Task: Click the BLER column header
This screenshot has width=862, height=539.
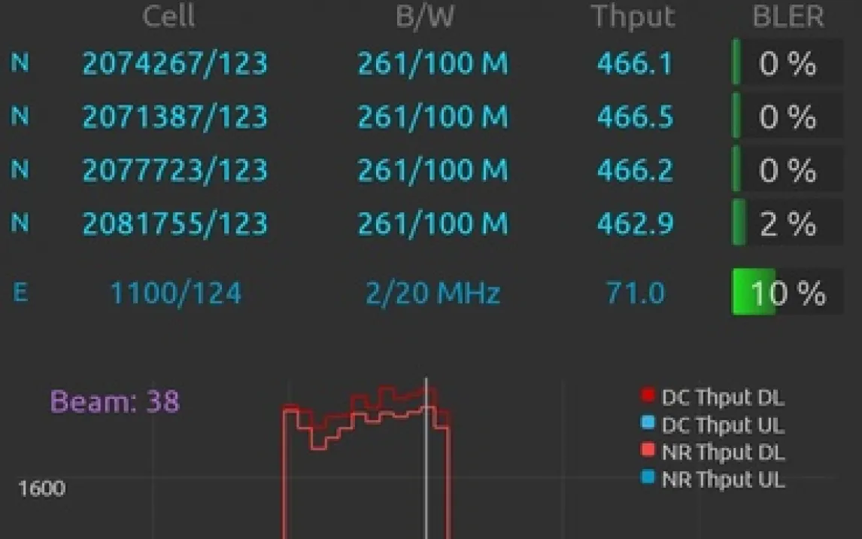Action: 788,16
